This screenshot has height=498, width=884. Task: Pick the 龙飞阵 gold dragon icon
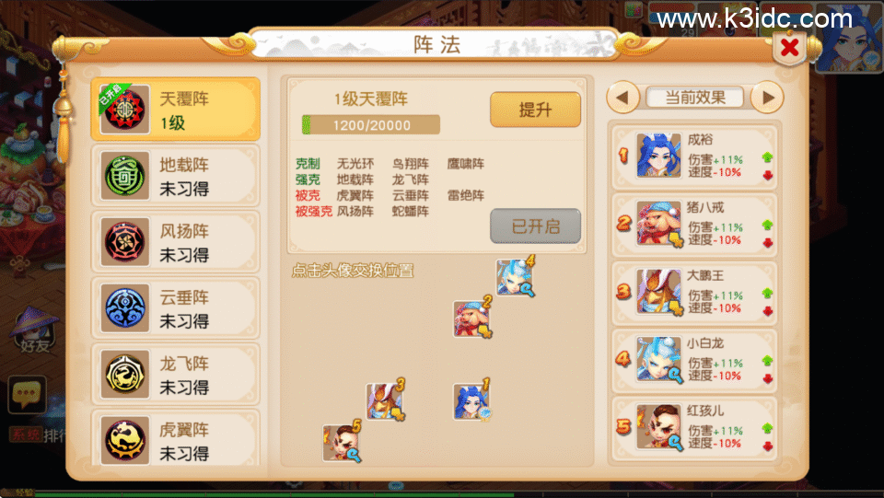tap(124, 374)
